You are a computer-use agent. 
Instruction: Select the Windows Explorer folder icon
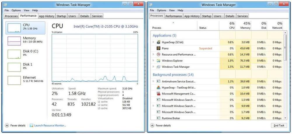159,61
